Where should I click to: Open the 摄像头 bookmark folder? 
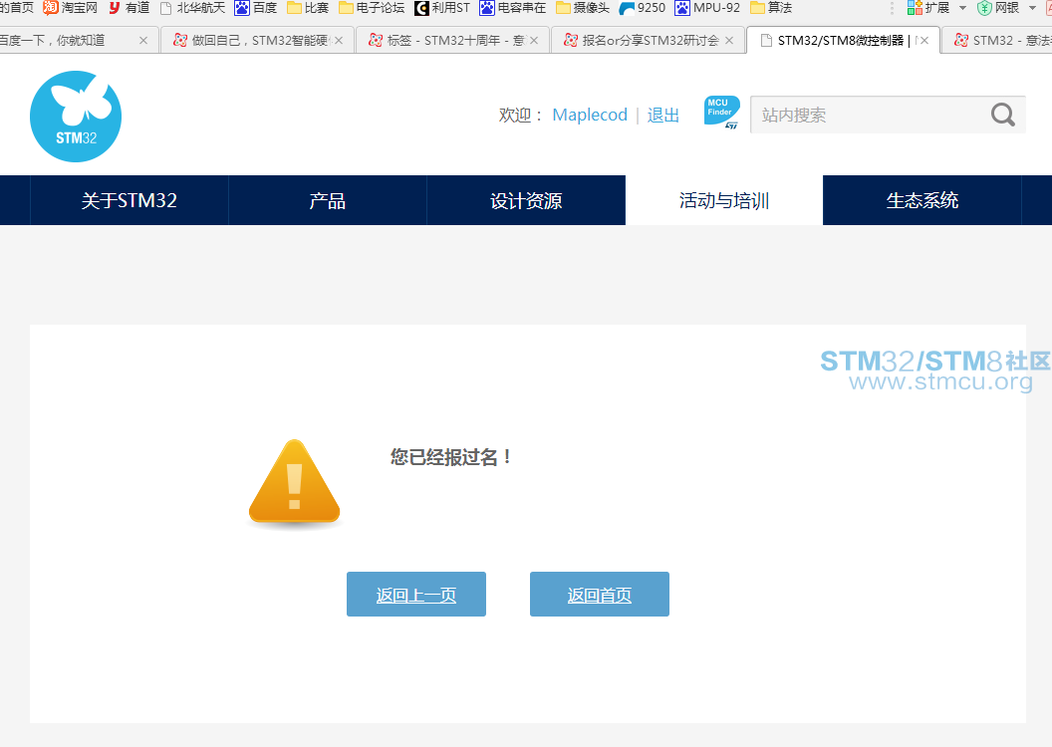click(x=583, y=7)
